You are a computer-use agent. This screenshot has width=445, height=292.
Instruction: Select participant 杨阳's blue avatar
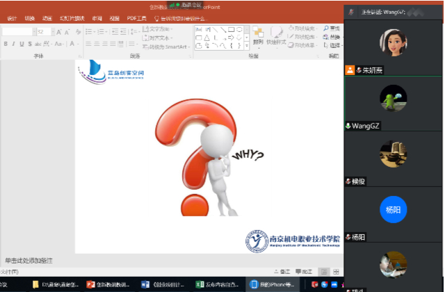(393, 210)
